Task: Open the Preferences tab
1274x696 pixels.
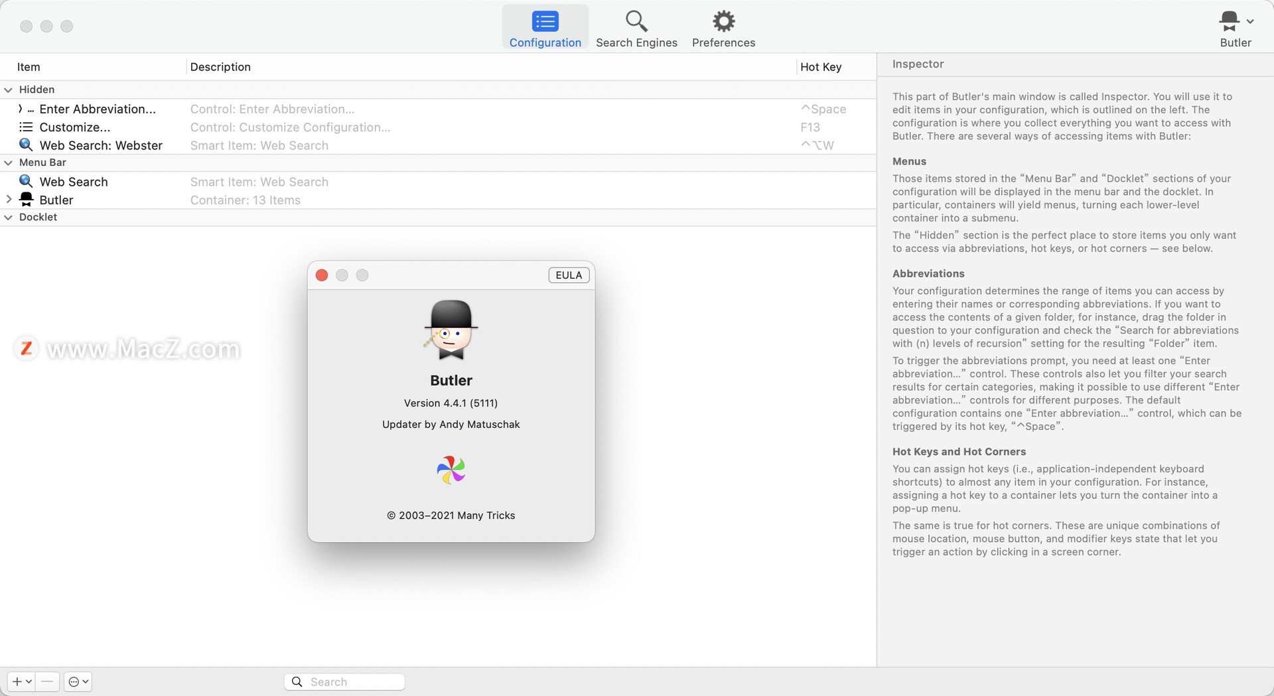Action: 723,28
